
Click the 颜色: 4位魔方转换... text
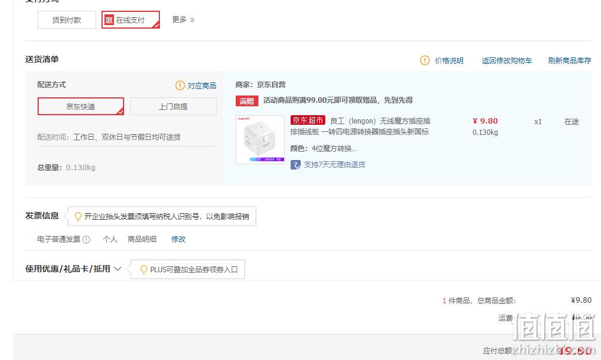tap(324, 149)
